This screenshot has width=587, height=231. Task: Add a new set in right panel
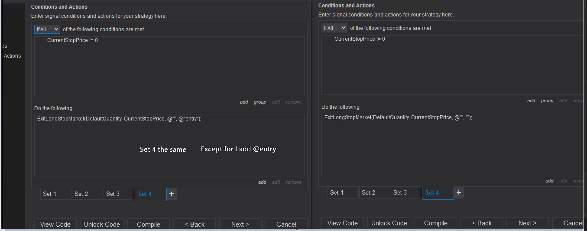pyautogui.click(x=459, y=192)
